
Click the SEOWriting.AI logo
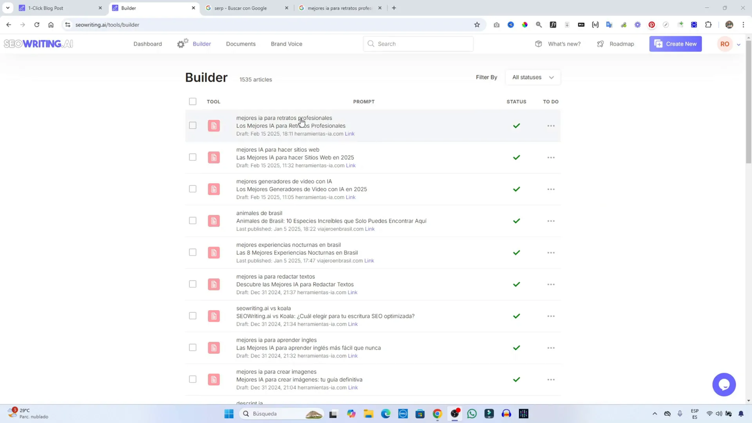point(39,44)
